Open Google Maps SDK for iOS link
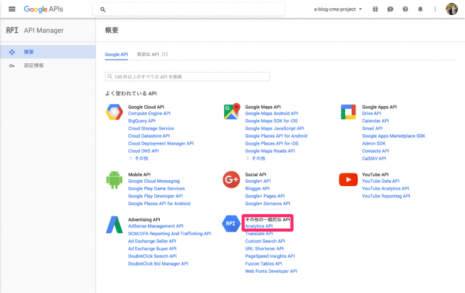 (271, 121)
